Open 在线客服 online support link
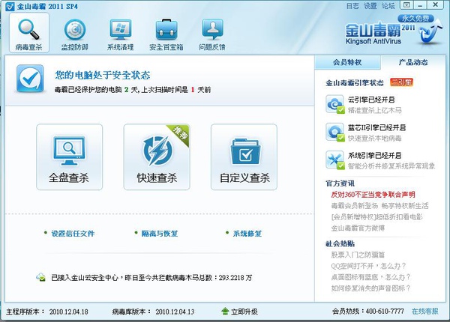 coord(425,311)
